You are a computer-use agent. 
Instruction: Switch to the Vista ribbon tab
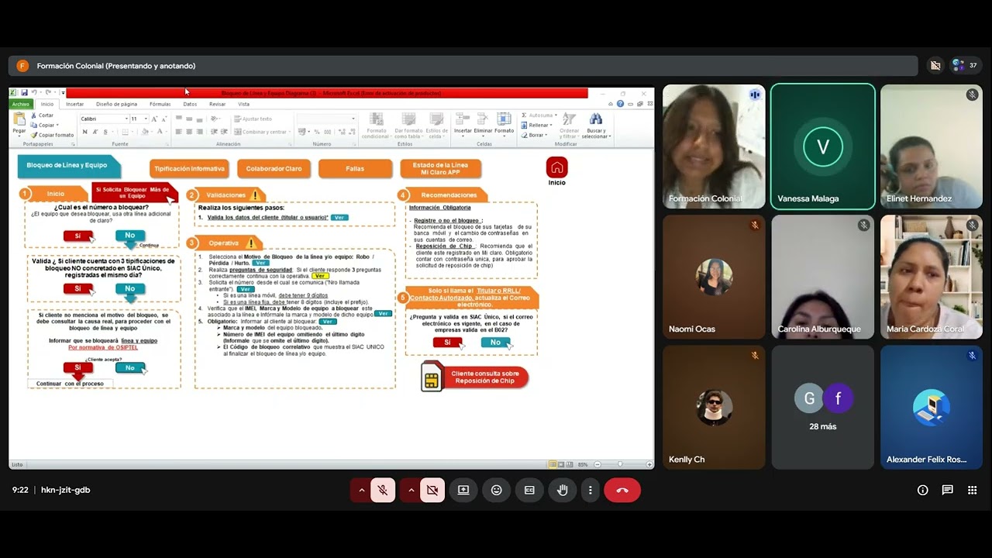(243, 104)
